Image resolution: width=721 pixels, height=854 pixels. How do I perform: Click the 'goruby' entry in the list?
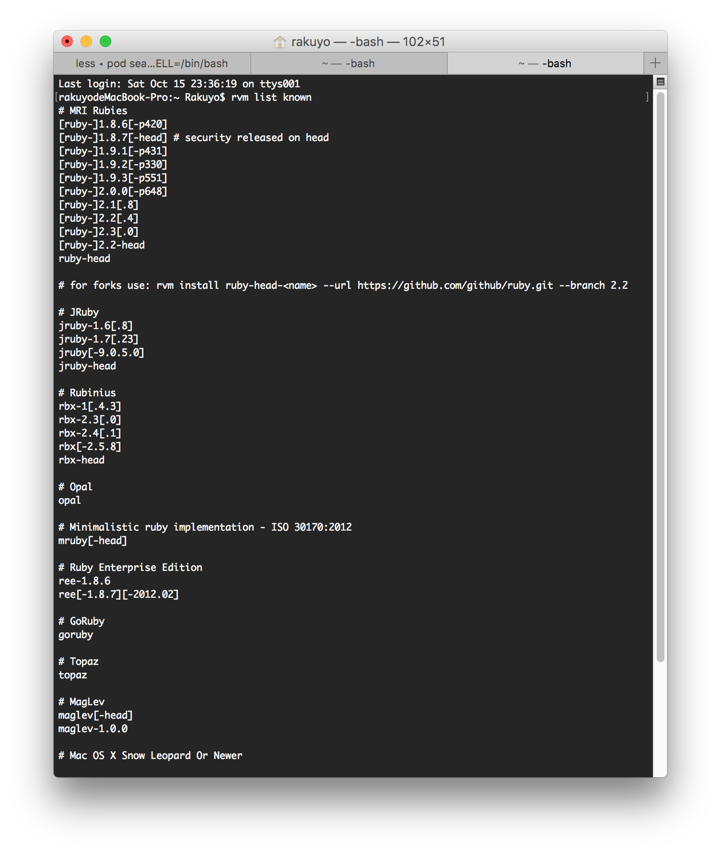click(x=76, y=635)
